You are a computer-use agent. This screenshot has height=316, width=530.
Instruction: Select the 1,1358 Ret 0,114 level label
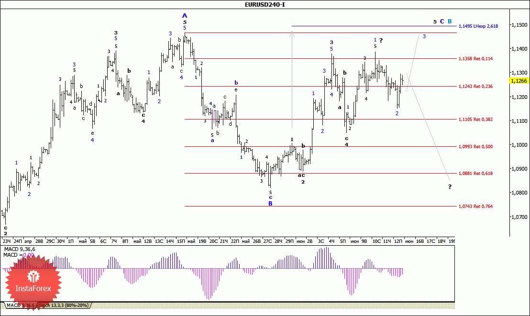475,58
